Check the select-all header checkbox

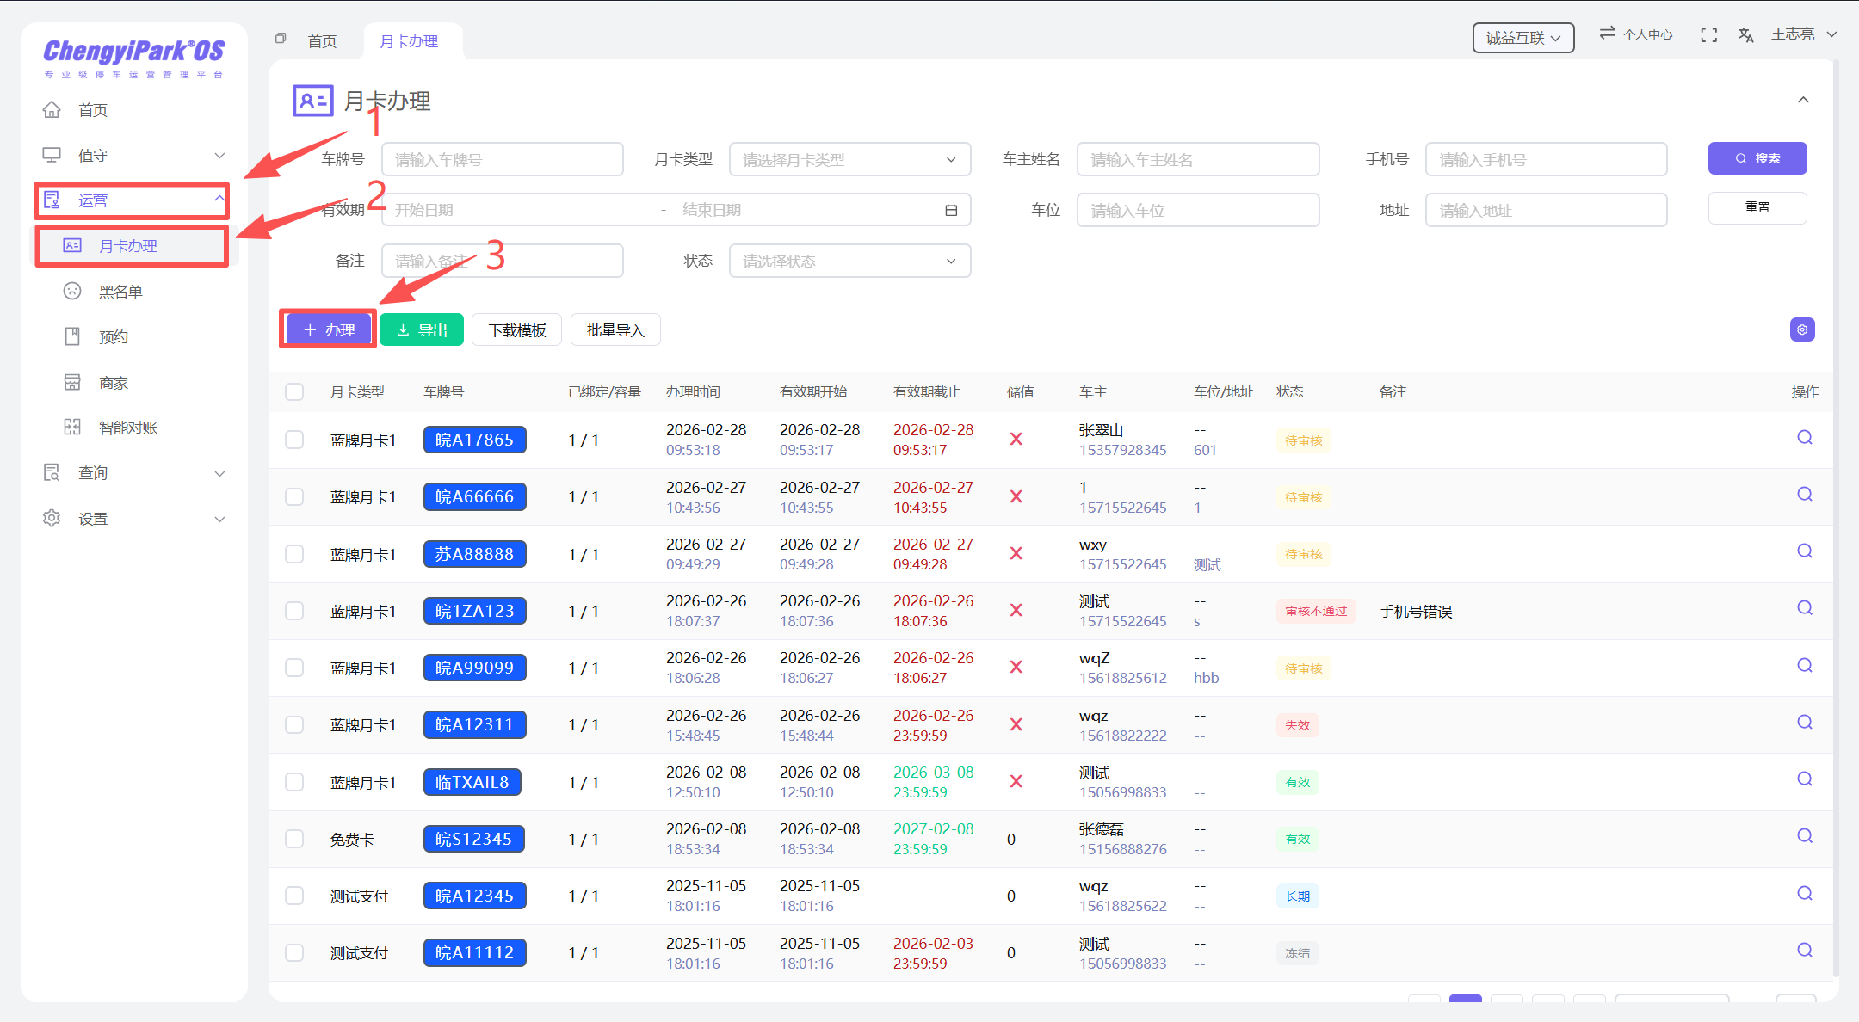pyautogui.click(x=294, y=392)
